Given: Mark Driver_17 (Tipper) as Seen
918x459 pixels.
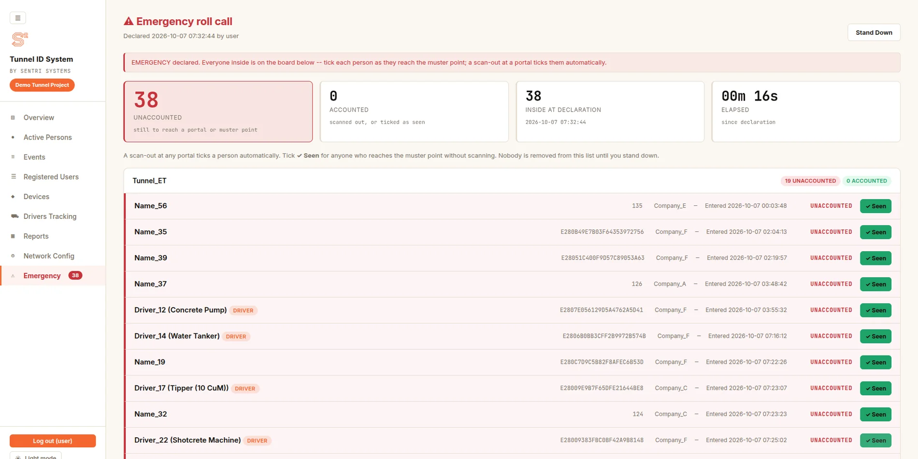Looking at the screenshot, I should (x=875, y=388).
